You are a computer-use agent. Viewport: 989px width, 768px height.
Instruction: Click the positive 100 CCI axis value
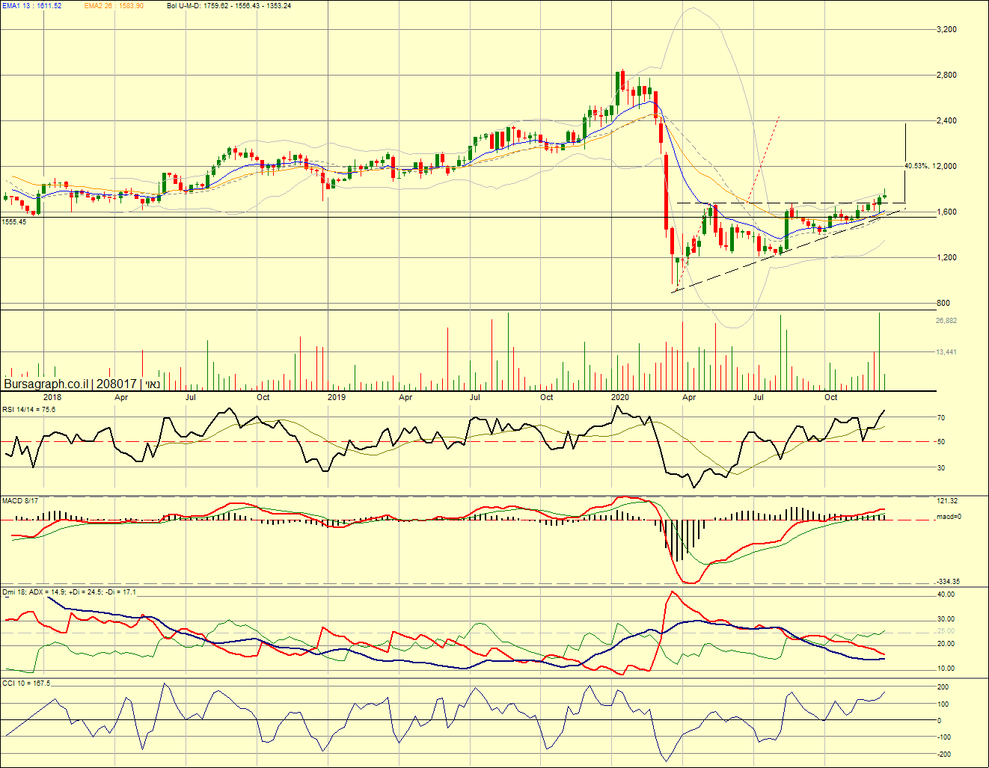pyautogui.click(x=943, y=704)
